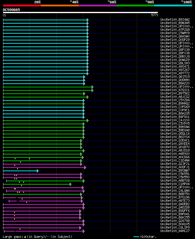The image size is (195, 239).
Task: Select hit label UniRef100_Q4DEB2
Action: pos(175,204)
